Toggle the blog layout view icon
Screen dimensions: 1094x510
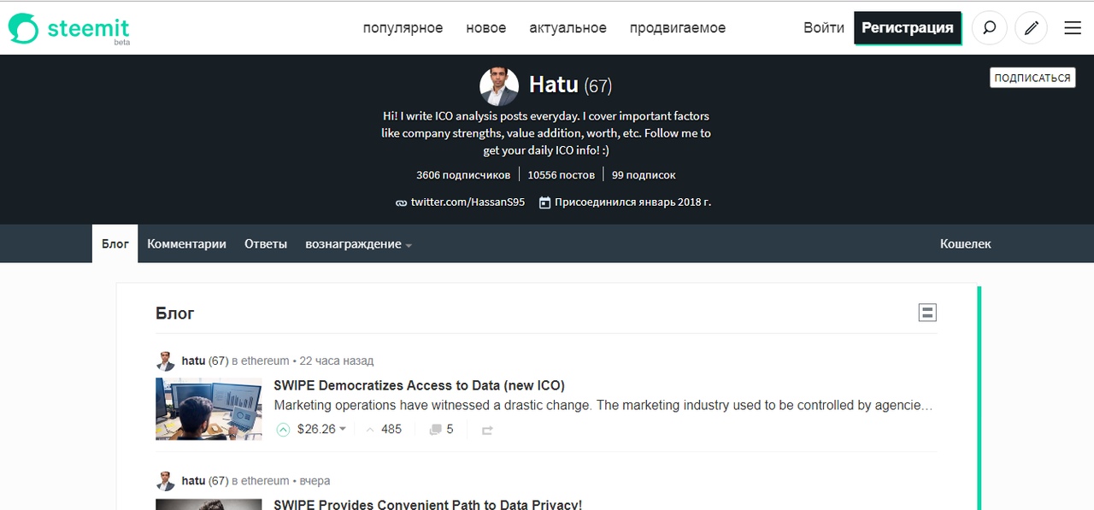[x=927, y=313]
